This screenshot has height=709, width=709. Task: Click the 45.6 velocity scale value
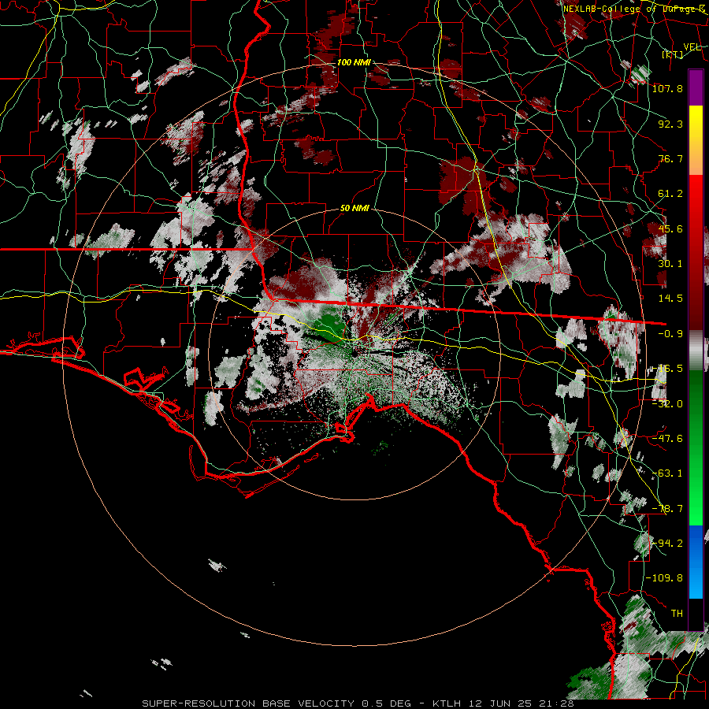click(x=670, y=228)
